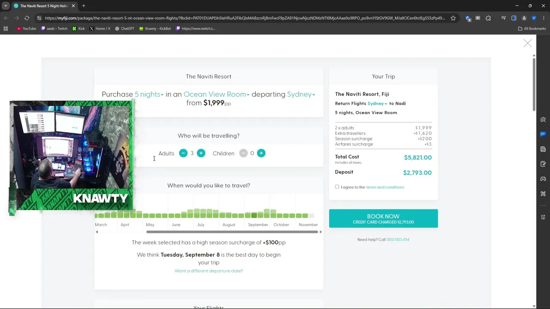550x309 pixels.
Task: Open the apps grid in bookmarks bar
Action: pos(6,28)
